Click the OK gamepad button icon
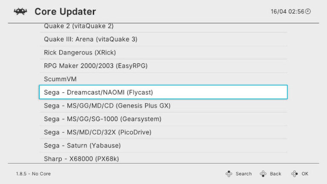 pos(295,174)
